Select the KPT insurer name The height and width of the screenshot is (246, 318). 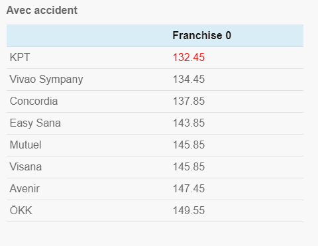click(20, 58)
